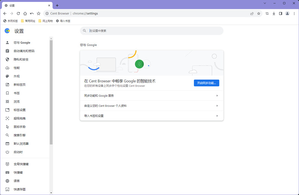Expand 同步功能和 Google 服务 row
Viewport: 299px width, 195px height.
pos(151,96)
